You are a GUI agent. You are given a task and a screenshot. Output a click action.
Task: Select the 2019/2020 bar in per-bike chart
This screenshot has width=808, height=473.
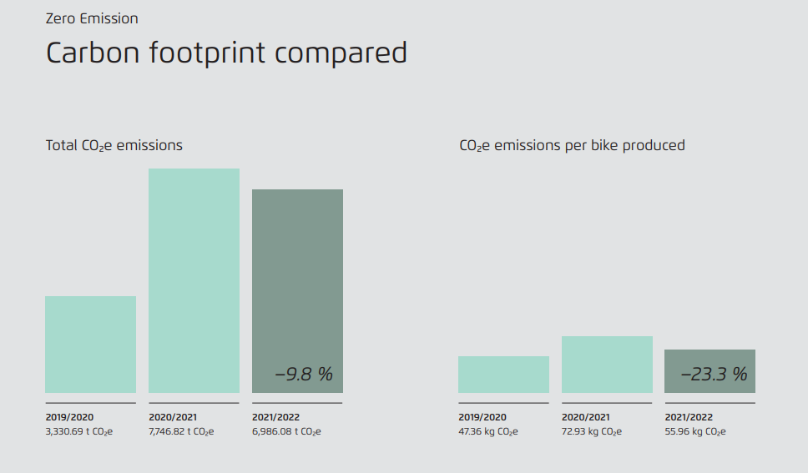click(503, 375)
